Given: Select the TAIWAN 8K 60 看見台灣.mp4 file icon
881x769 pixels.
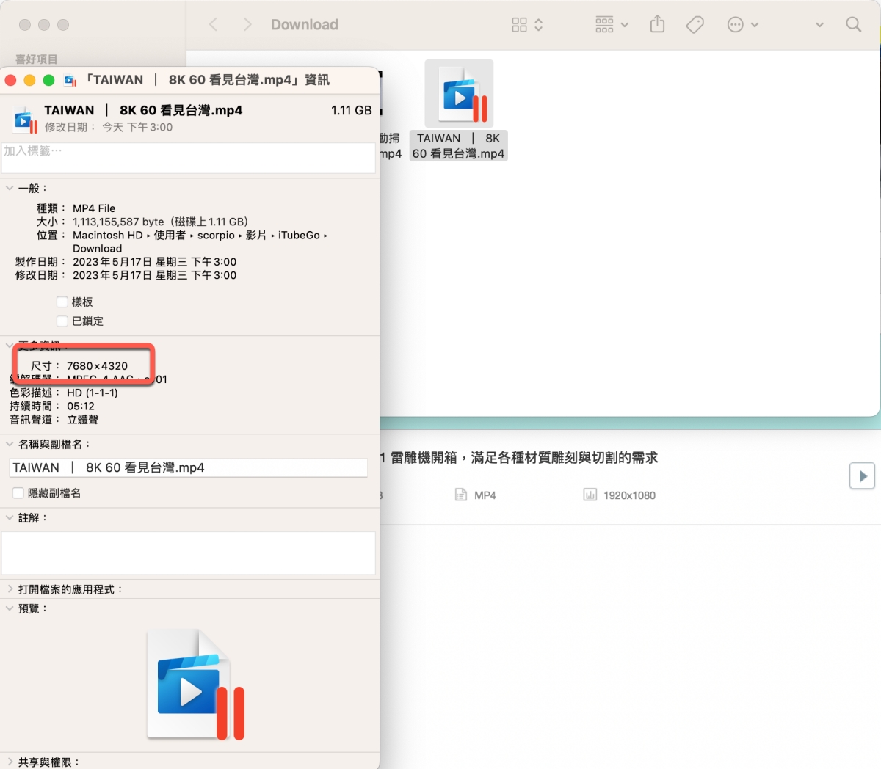Looking at the screenshot, I should click(459, 93).
